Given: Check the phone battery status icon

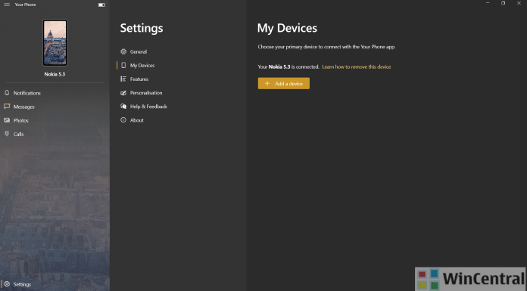Looking at the screenshot, I should click(101, 5).
